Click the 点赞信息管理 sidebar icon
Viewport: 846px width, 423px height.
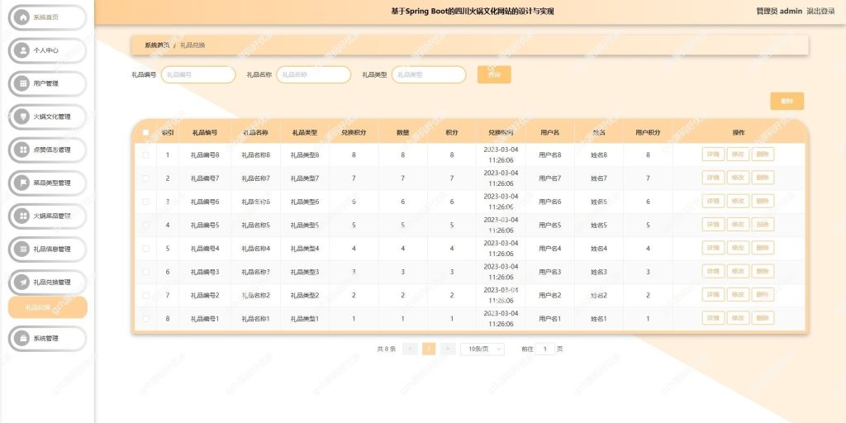click(x=22, y=150)
